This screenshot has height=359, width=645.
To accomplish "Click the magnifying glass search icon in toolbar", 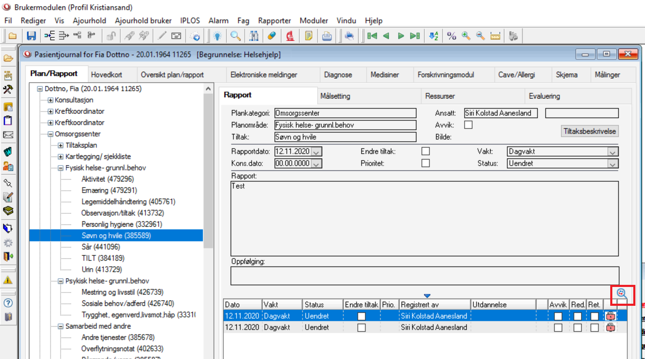I will [235, 36].
